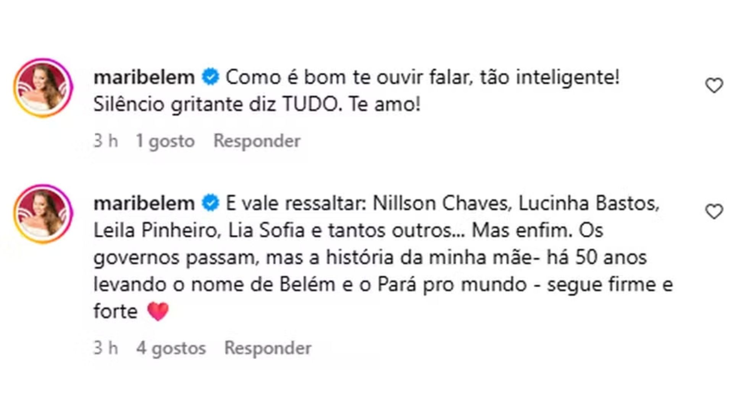
Task: Click the text 'Lucinha Bastos' in second comment
Action: 588,203
